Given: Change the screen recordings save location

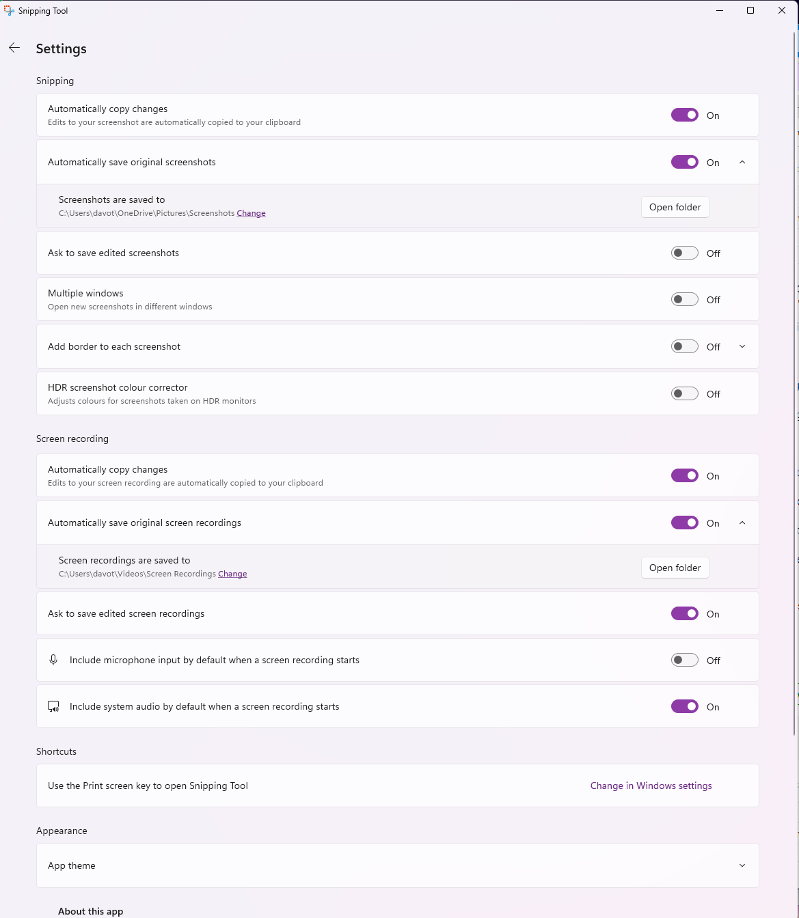Looking at the screenshot, I should (232, 574).
